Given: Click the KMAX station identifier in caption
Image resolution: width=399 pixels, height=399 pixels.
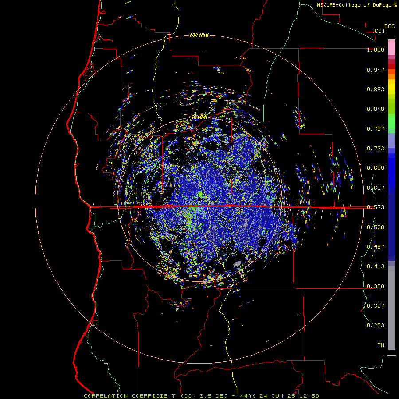Looking at the screenshot, I should 248,396.
